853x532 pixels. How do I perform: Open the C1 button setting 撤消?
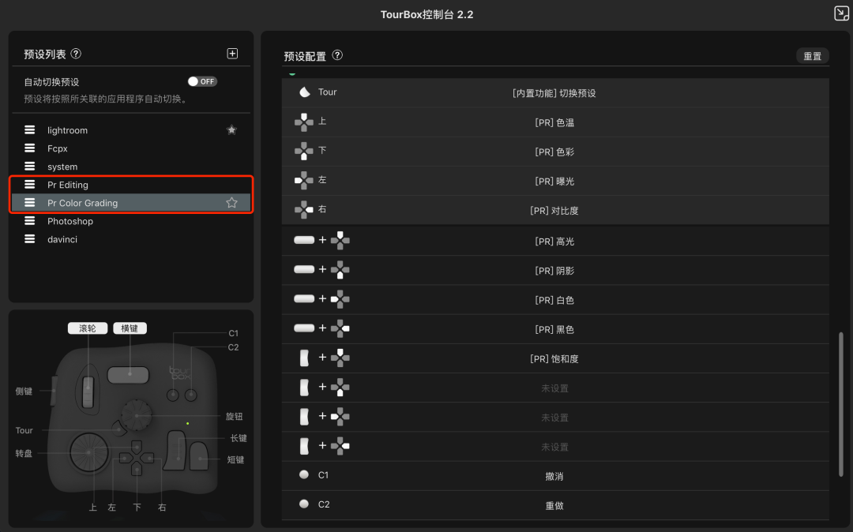point(554,477)
